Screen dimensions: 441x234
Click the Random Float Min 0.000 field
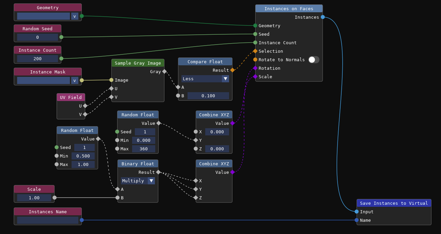pos(144,140)
